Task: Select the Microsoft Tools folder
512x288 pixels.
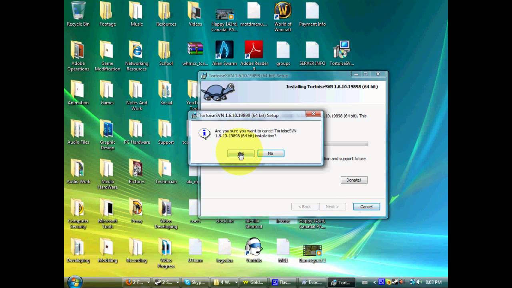Action: point(107,214)
